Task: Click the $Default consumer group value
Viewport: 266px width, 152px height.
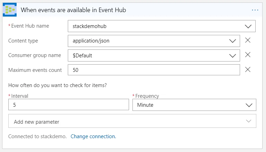Action: pos(82,55)
